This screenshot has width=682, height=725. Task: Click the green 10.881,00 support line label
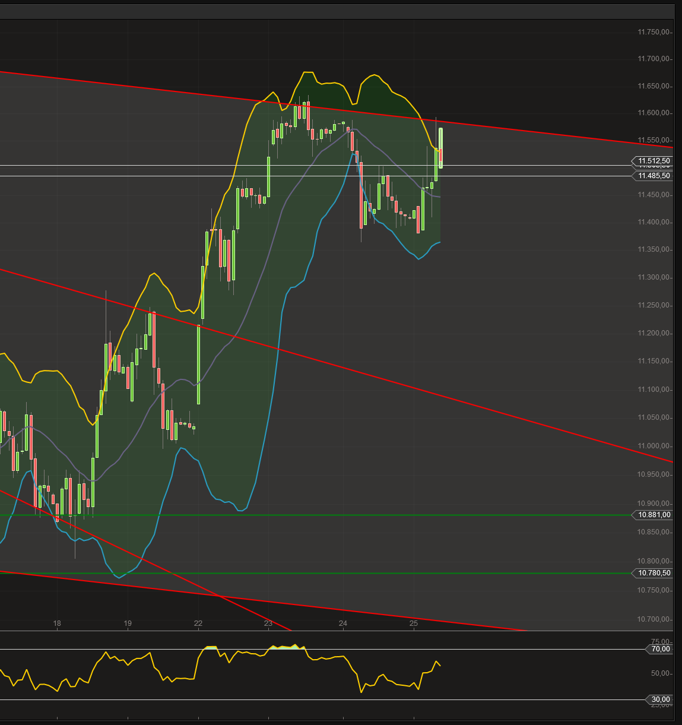pyautogui.click(x=652, y=515)
